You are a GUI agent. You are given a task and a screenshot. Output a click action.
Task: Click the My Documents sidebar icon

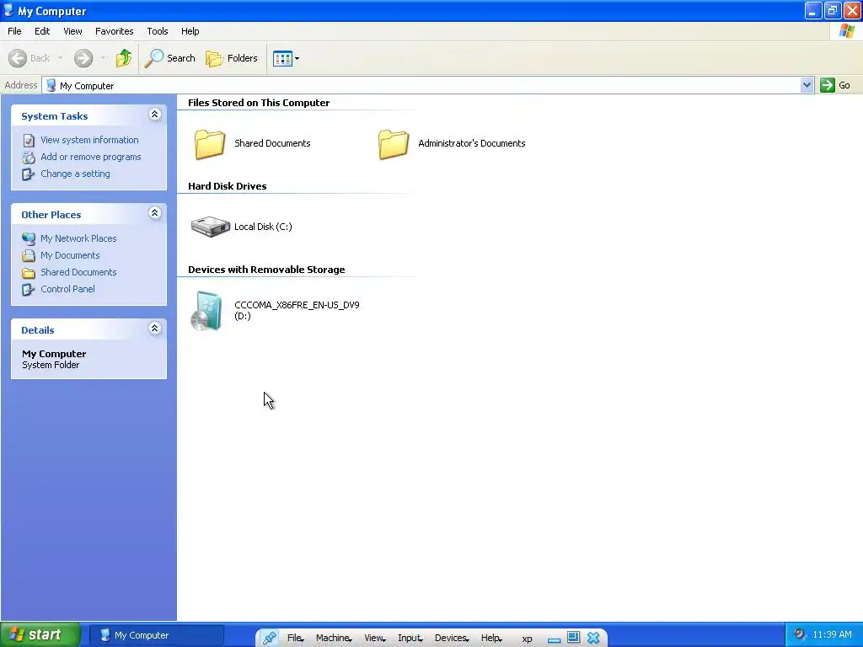29,256
